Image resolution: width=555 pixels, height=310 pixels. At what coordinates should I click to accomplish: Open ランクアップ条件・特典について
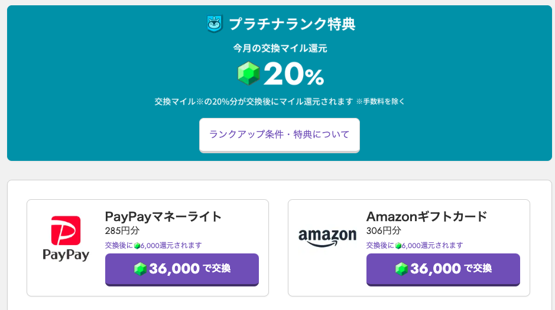click(280, 135)
